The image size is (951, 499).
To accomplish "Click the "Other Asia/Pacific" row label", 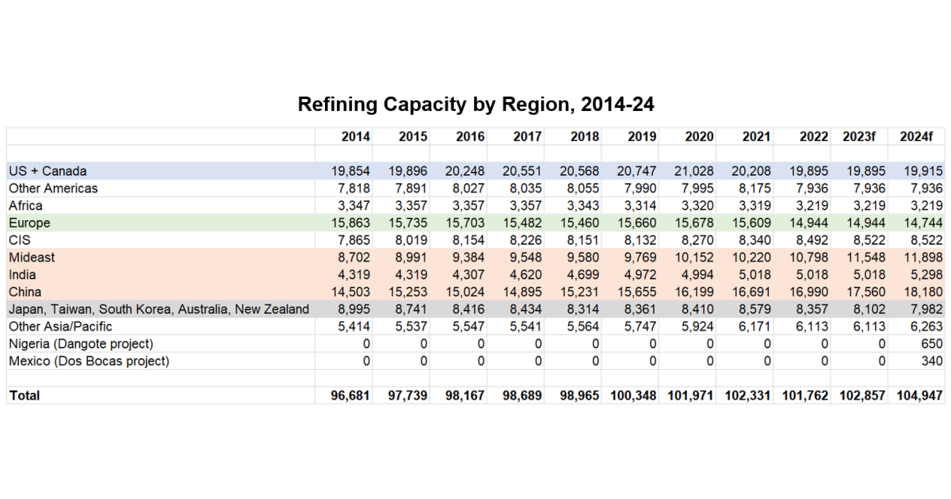I will click(60, 326).
